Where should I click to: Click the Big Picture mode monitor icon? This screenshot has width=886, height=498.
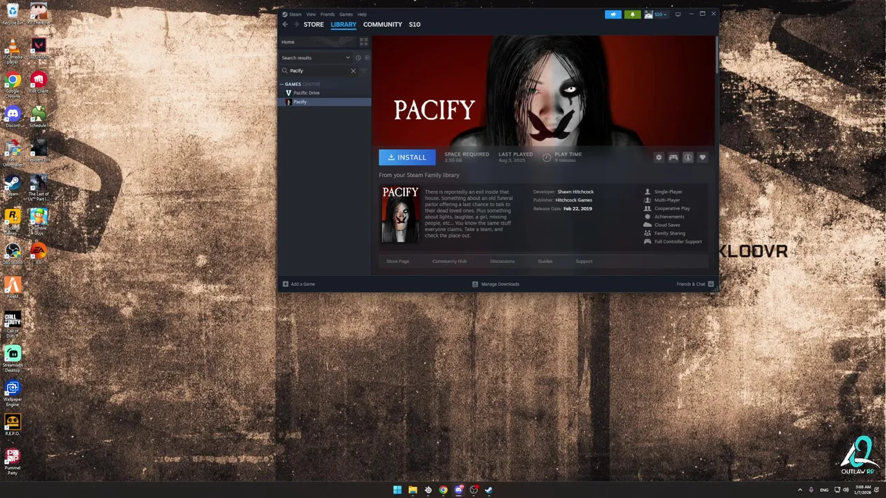[x=678, y=14]
